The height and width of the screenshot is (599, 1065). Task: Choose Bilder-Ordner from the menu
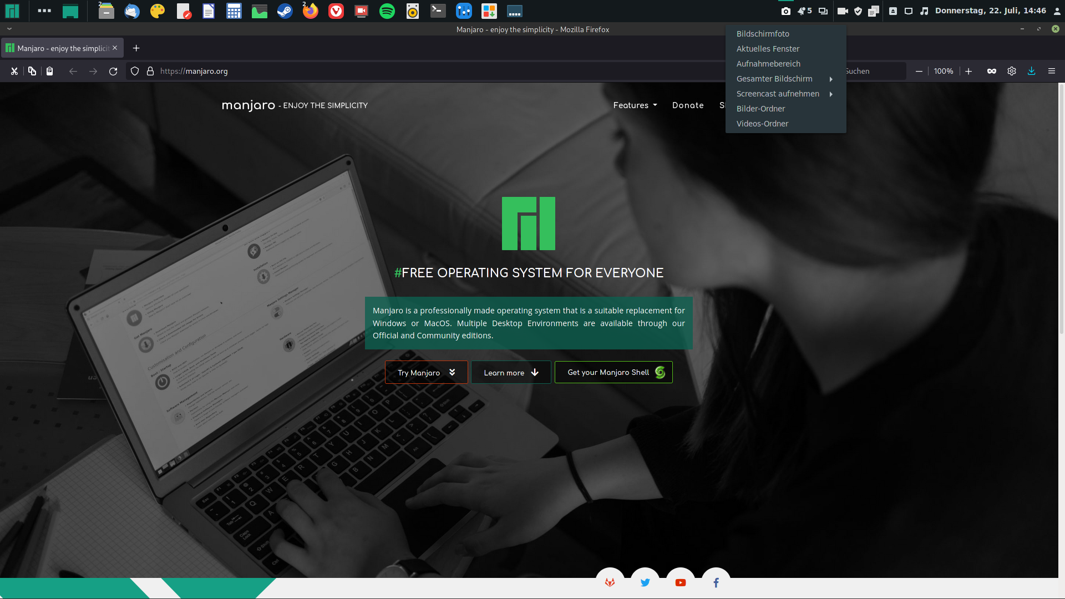[760, 109]
